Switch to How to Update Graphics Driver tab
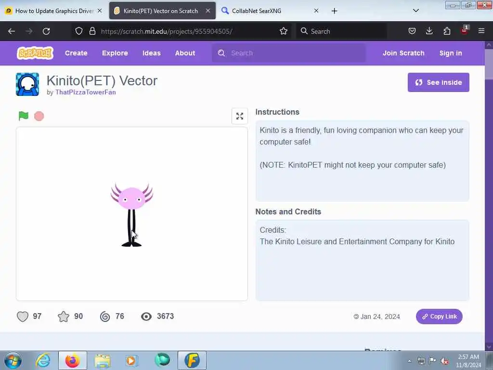 (x=54, y=11)
